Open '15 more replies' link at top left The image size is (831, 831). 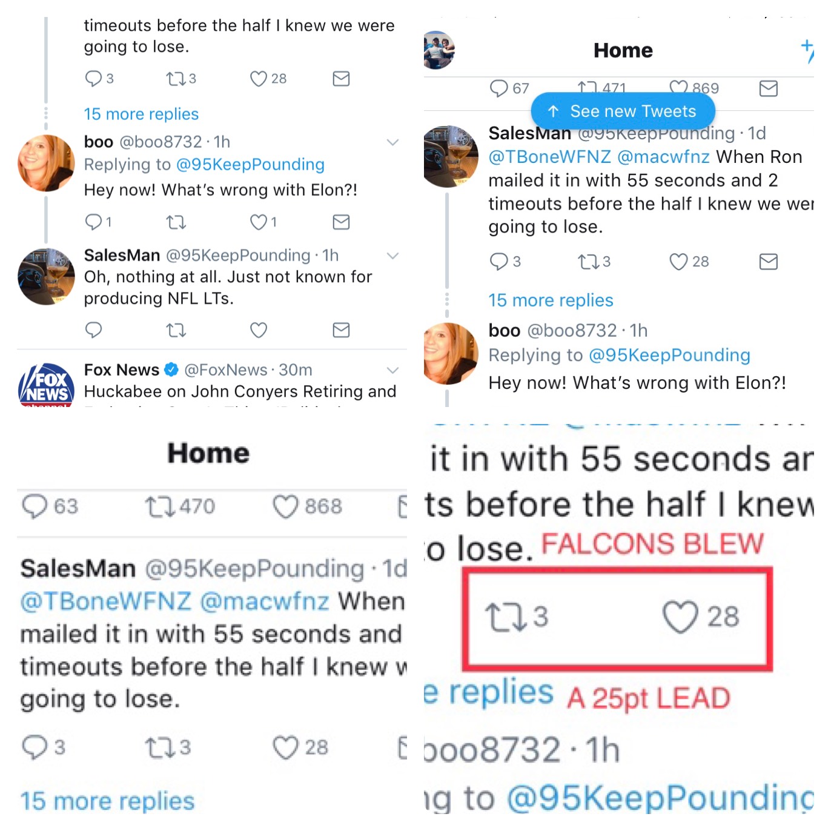[141, 114]
